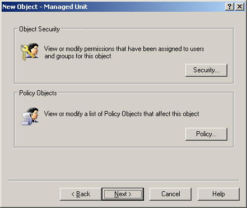Click the 'View or modify permissions' description line
This screenshot has width=247, height=208.
point(124,49)
